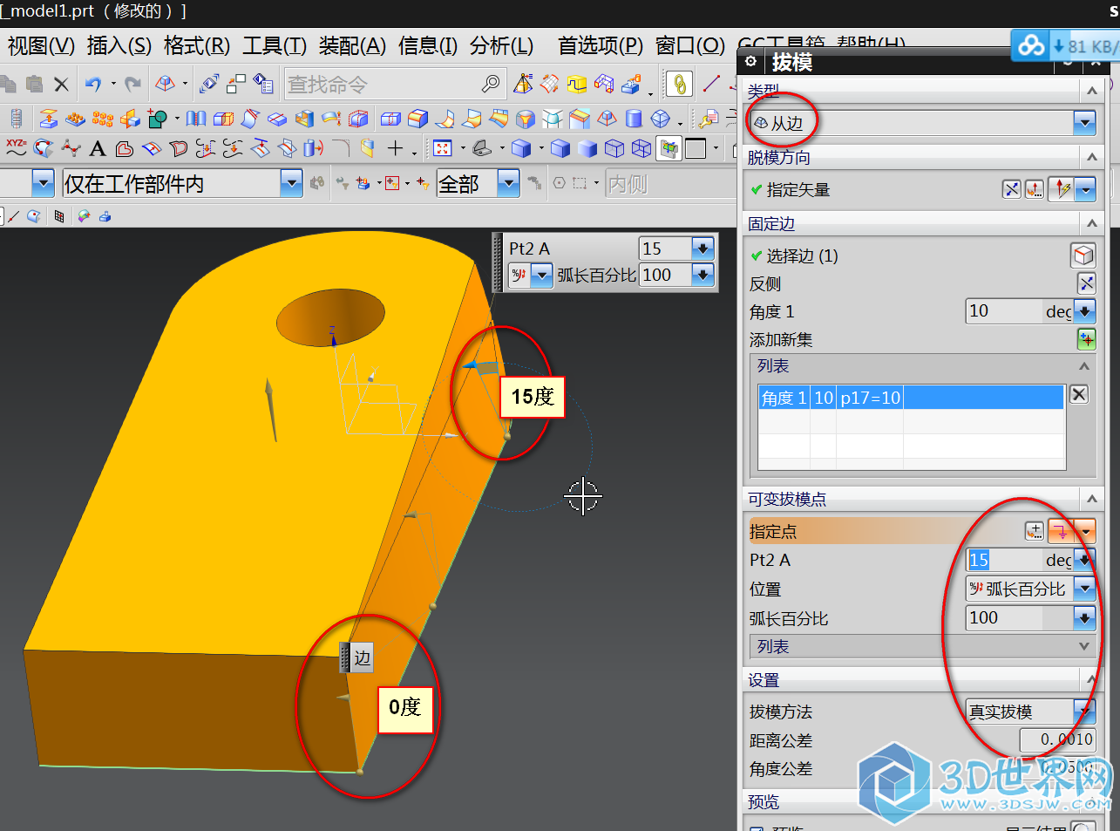Open the 分析(L) menu
The image size is (1120, 831).
(x=501, y=45)
